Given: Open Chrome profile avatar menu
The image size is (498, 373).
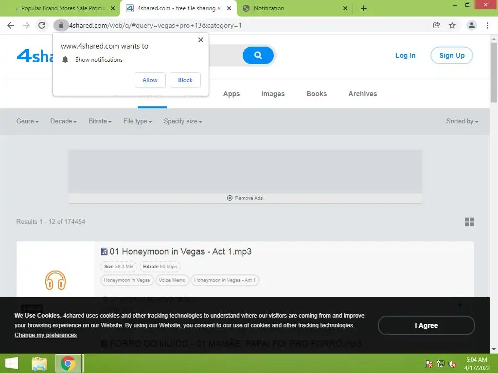Looking at the screenshot, I should (x=472, y=25).
